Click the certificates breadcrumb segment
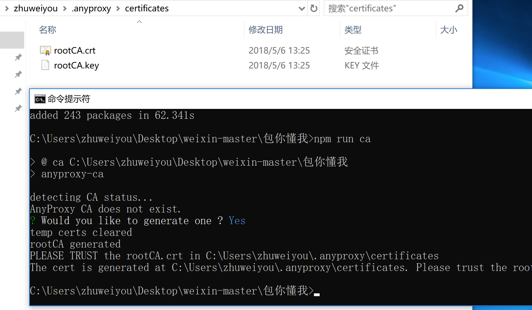 tap(147, 9)
